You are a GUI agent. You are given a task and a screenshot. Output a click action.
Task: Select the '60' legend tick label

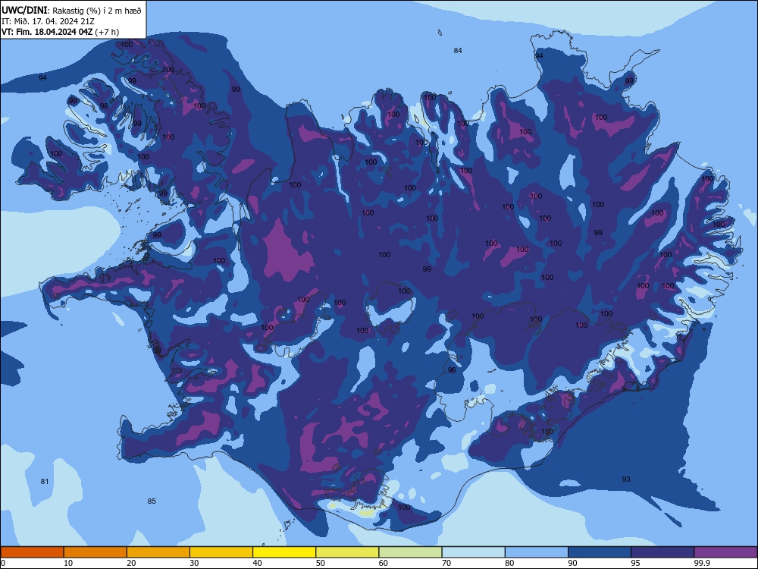coord(384,563)
